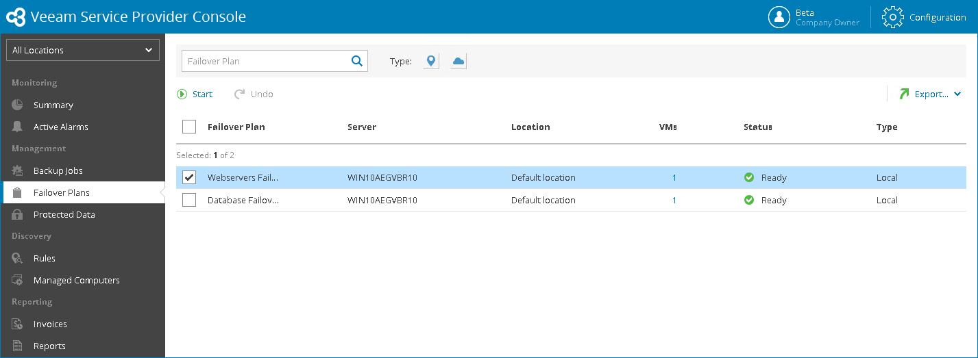This screenshot has width=978, height=358.
Task: Focus the Failover Plan search field
Action: tap(265, 61)
